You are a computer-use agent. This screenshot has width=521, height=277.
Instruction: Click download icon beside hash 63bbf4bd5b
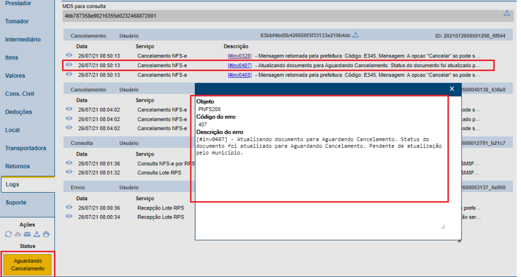356,35
